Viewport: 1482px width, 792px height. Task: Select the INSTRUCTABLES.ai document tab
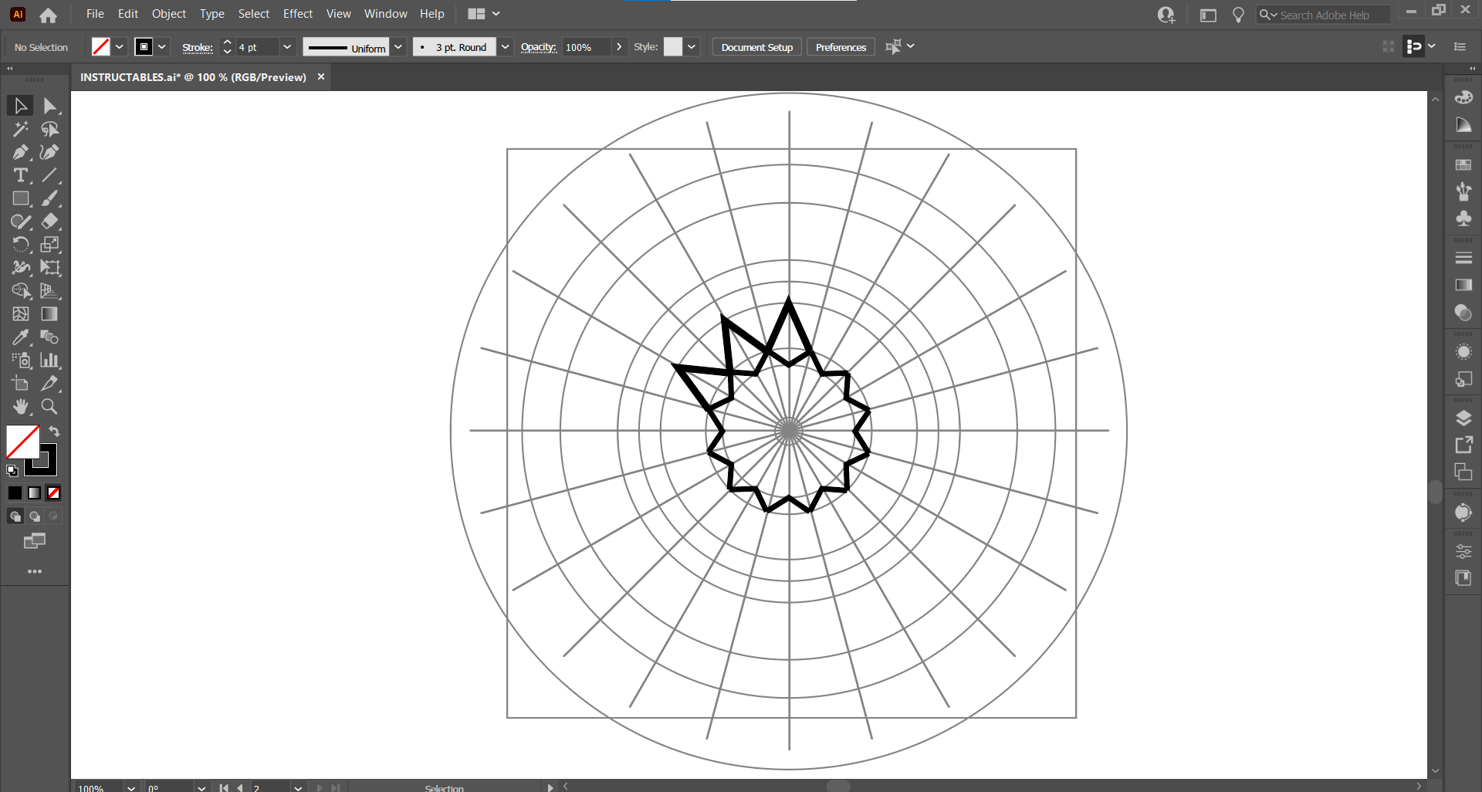coord(193,77)
